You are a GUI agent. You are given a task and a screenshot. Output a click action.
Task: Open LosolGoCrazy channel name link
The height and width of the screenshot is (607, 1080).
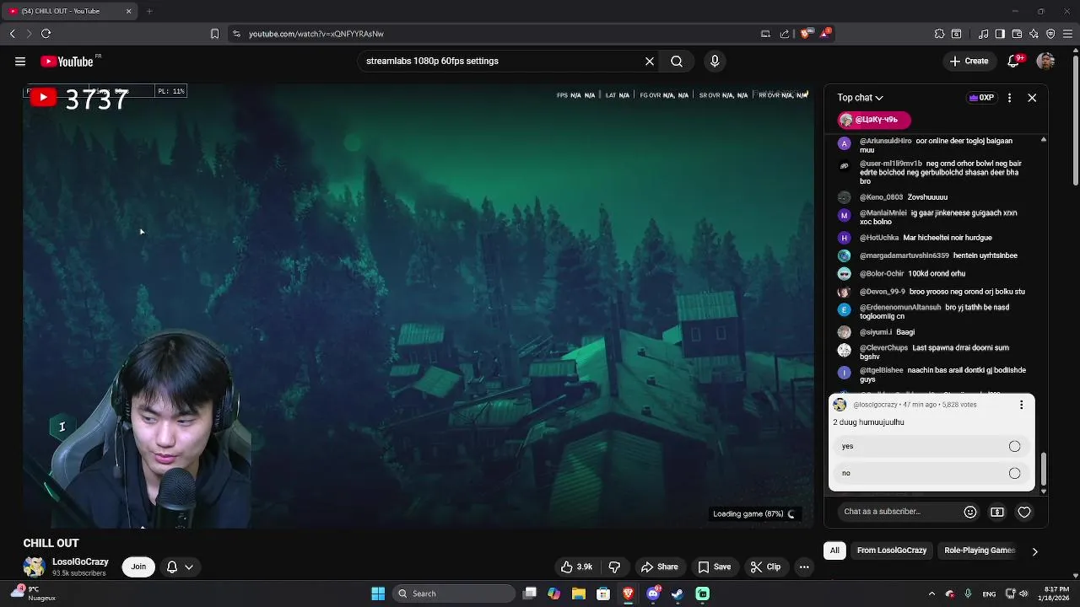(x=80, y=561)
